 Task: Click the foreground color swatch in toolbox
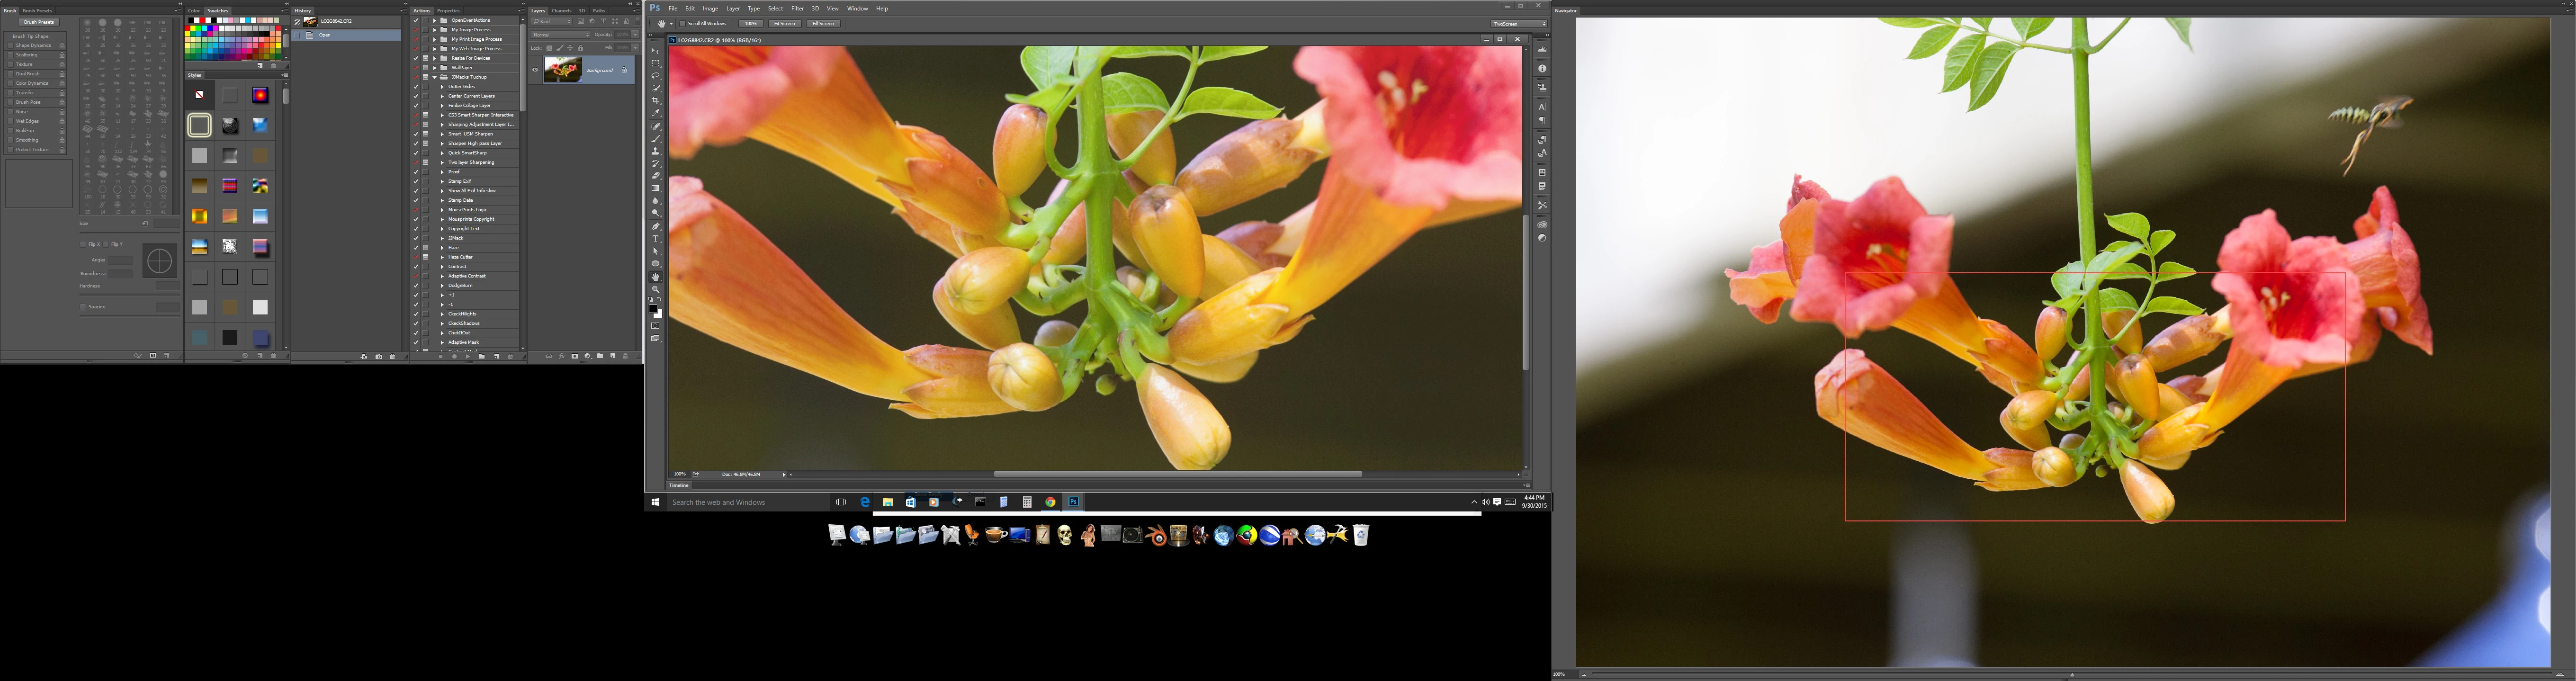tap(653, 309)
